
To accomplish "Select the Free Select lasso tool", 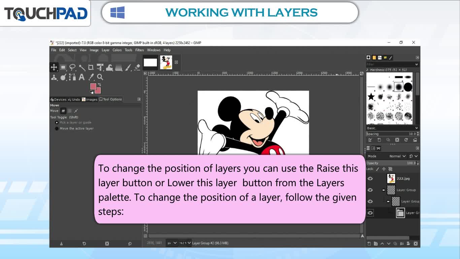I will coord(72,67).
